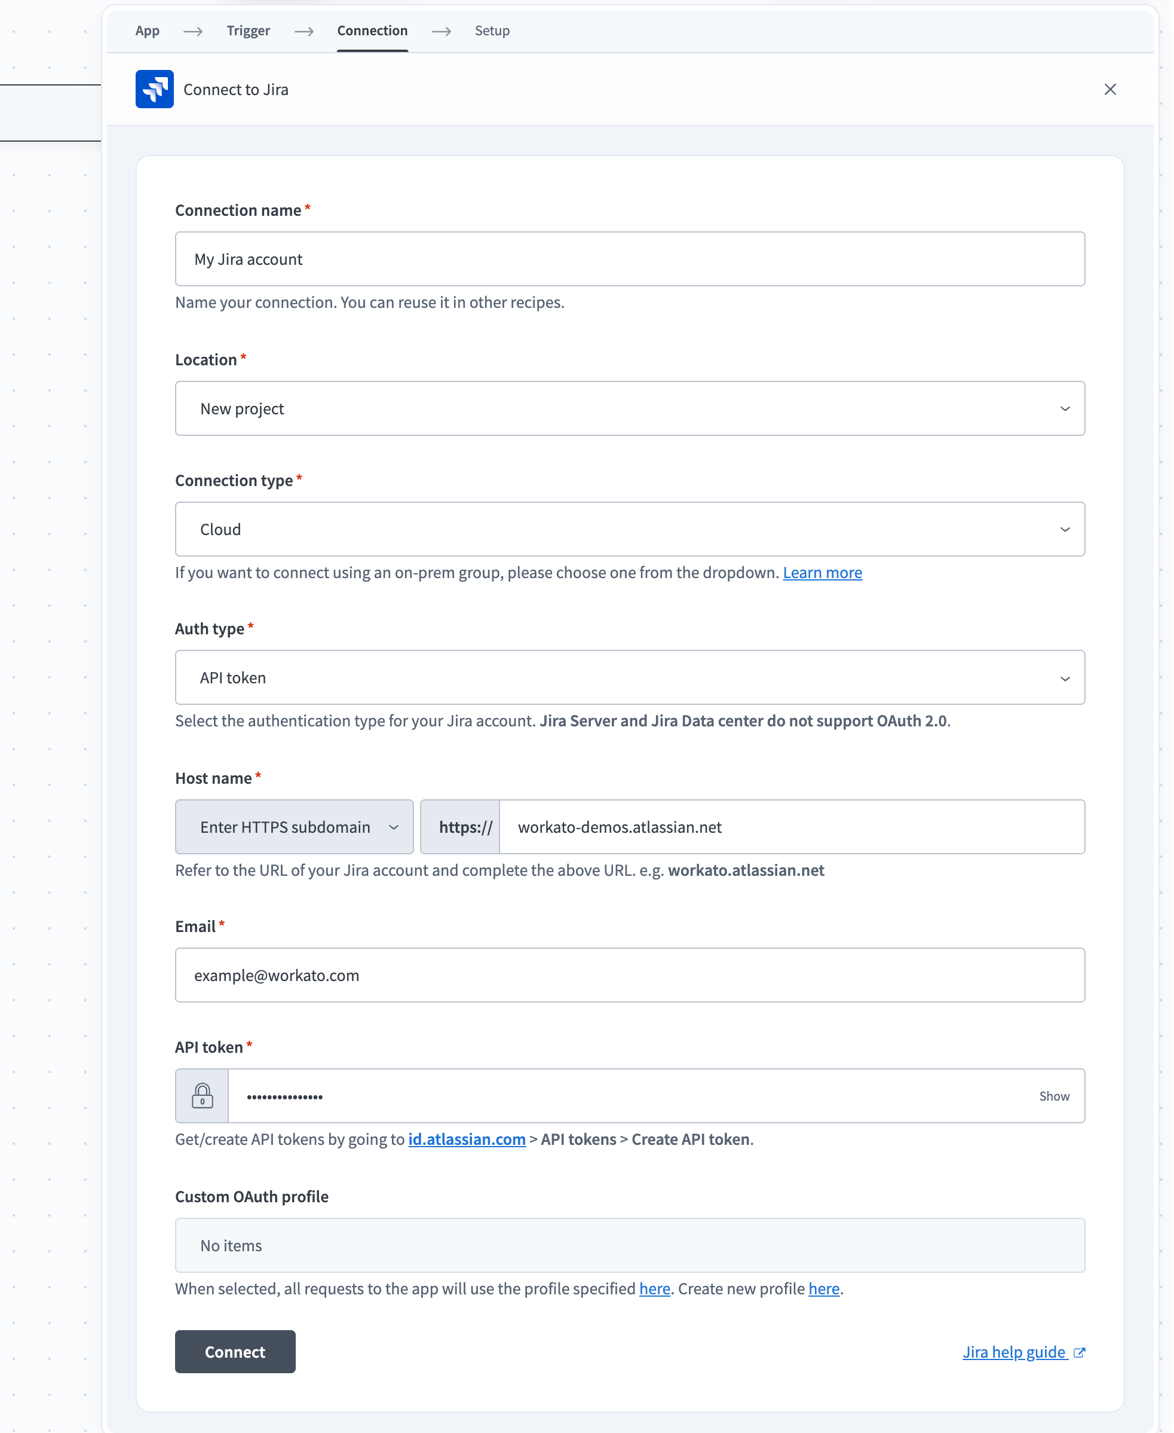Go to the Trigger step tab
1174x1433 pixels.
coord(248,30)
